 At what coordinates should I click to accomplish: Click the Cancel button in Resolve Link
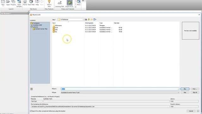pos(191,111)
